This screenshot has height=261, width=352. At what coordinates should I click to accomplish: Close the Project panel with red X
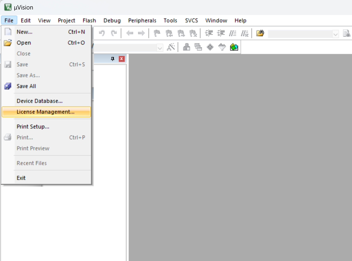click(122, 59)
